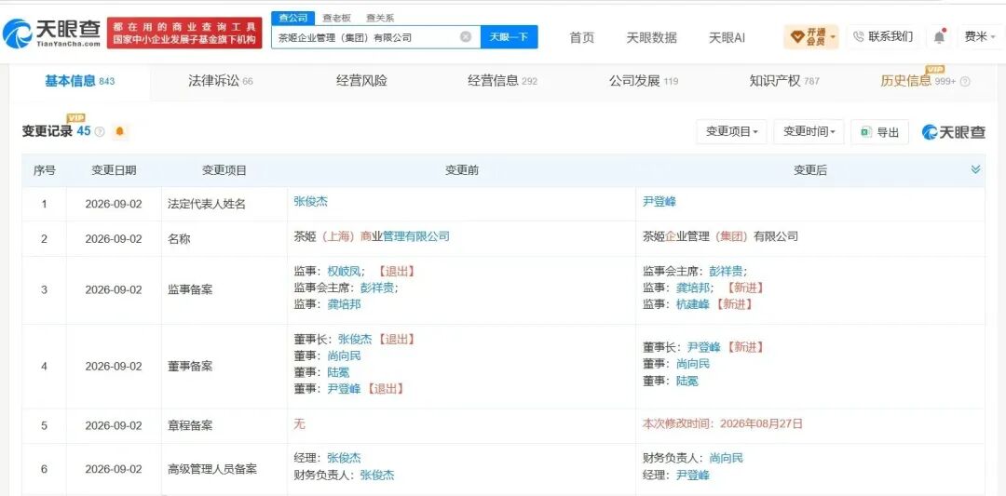
Task: Switch to the 经营风险 tab
Action: (361, 81)
